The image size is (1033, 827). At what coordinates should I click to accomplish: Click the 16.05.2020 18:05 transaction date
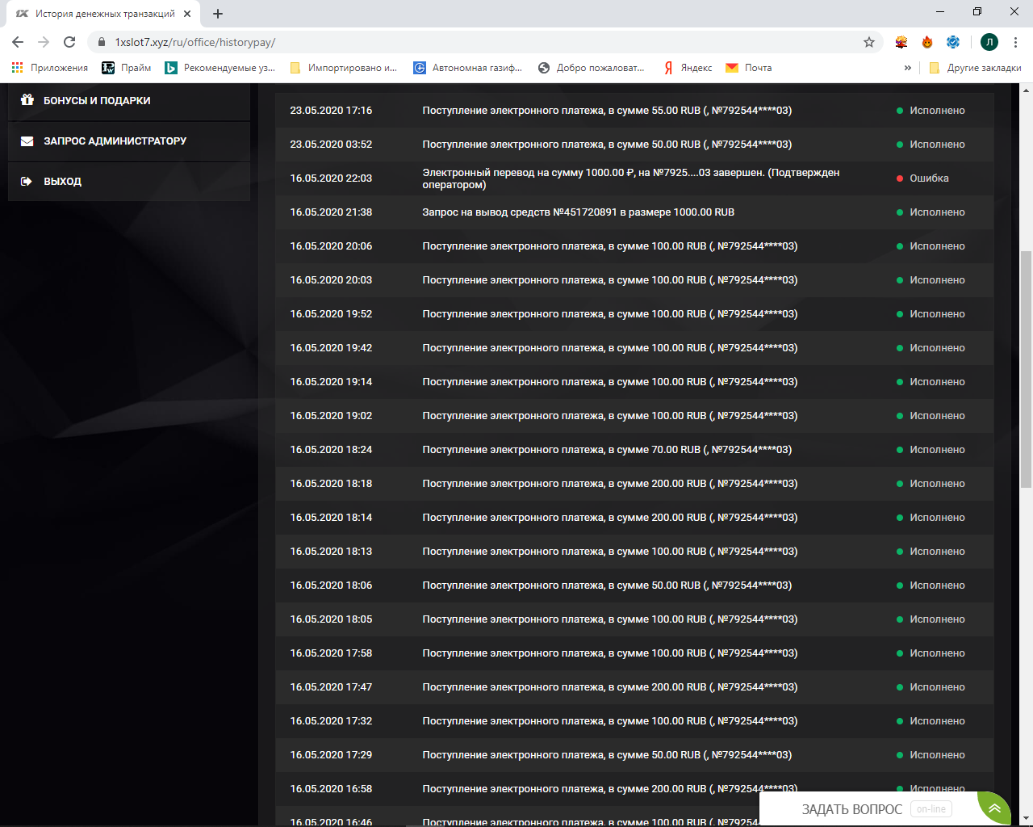pos(331,619)
